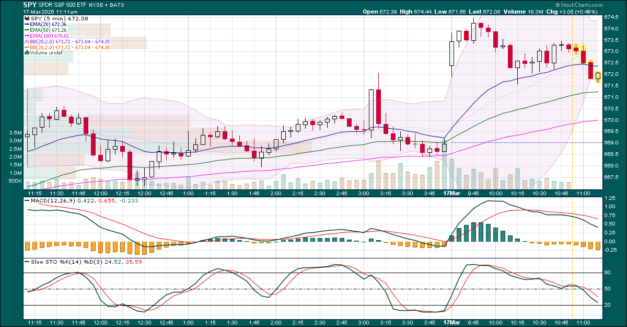Click the 671.0 price axis label

tap(612, 97)
